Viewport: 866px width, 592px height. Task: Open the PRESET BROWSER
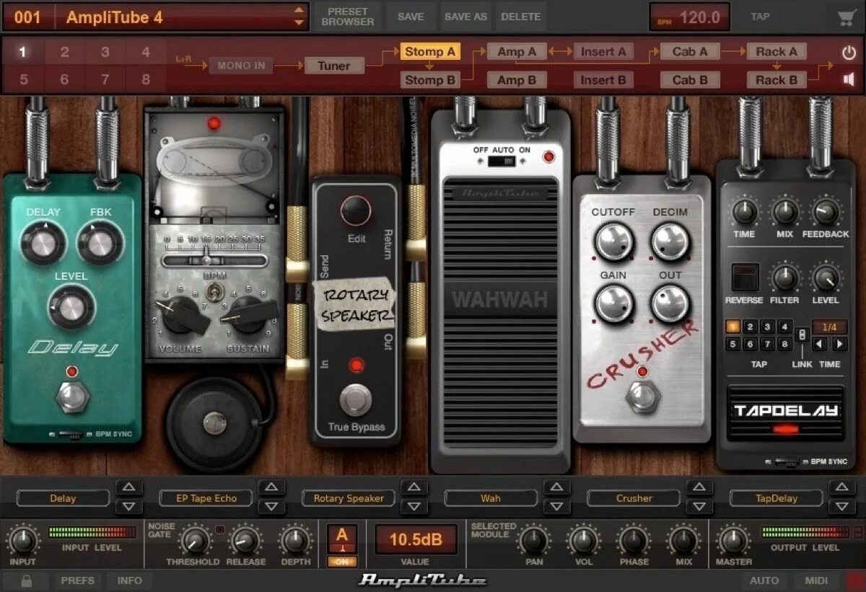(x=347, y=16)
